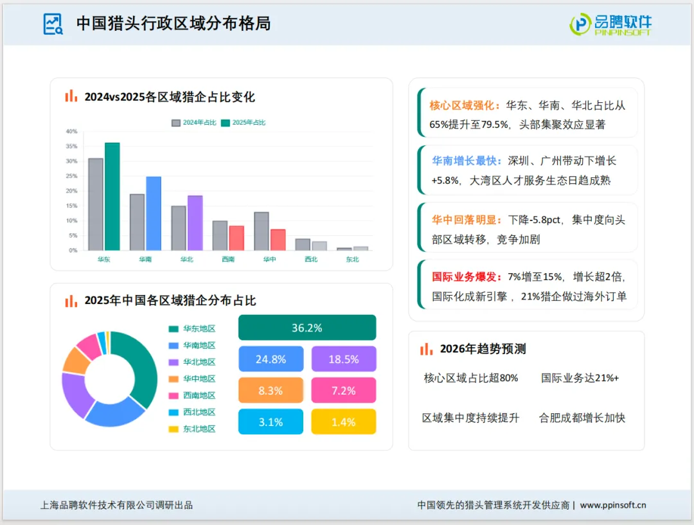This screenshot has width=694, height=525.
Task: Click the 华北 axis label
Action: click(187, 260)
